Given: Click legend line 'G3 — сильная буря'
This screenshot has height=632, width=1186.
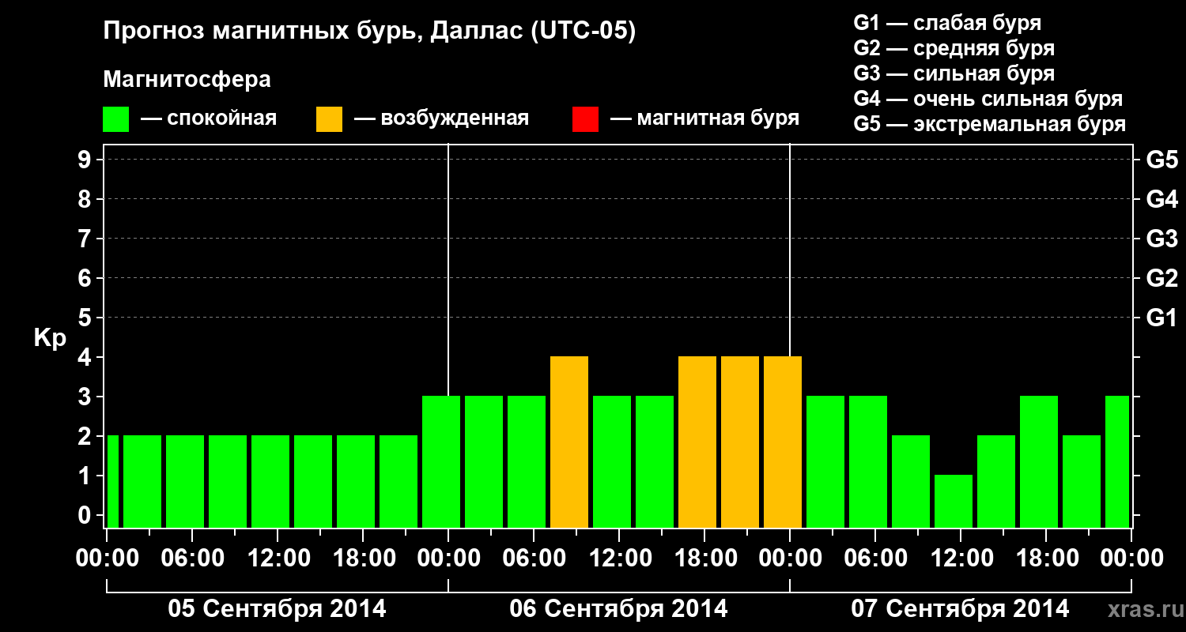Looking at the screenshot, I should click(954, 73).
